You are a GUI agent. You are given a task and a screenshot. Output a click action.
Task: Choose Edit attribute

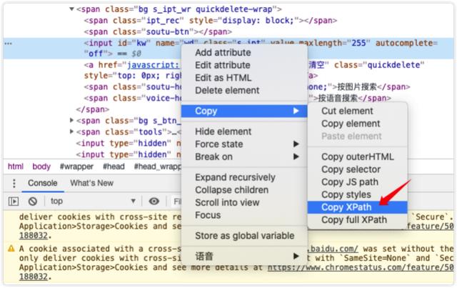pos(222,65)
